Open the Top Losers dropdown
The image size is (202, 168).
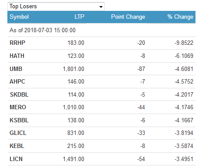tap(56, 7)
